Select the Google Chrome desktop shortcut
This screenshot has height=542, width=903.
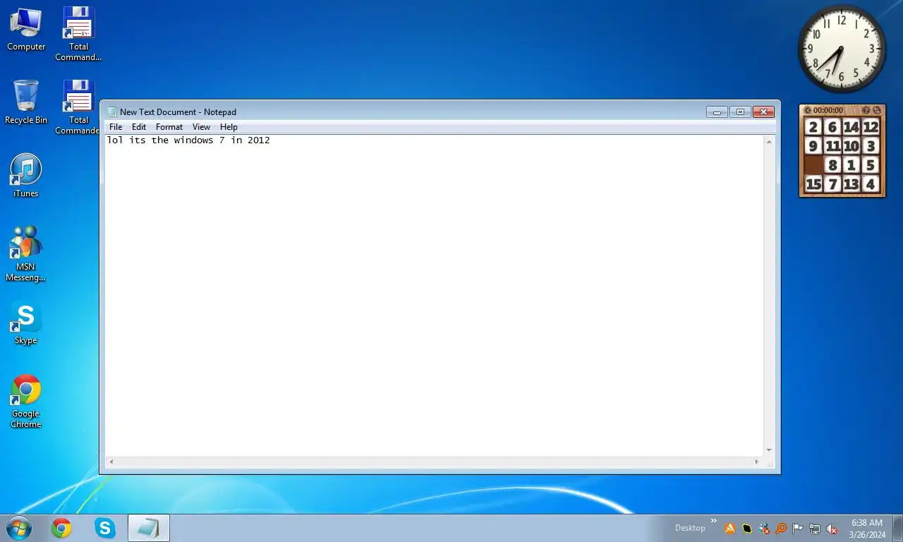[x=26, y=401]
